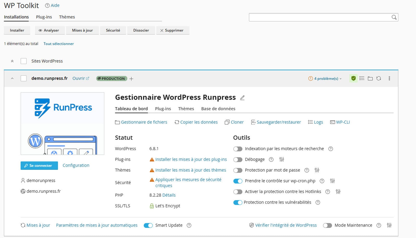Collapse the demo.runpress.fr site panel
This screenshot has height=238, width=416.
(x=12, y=78)
